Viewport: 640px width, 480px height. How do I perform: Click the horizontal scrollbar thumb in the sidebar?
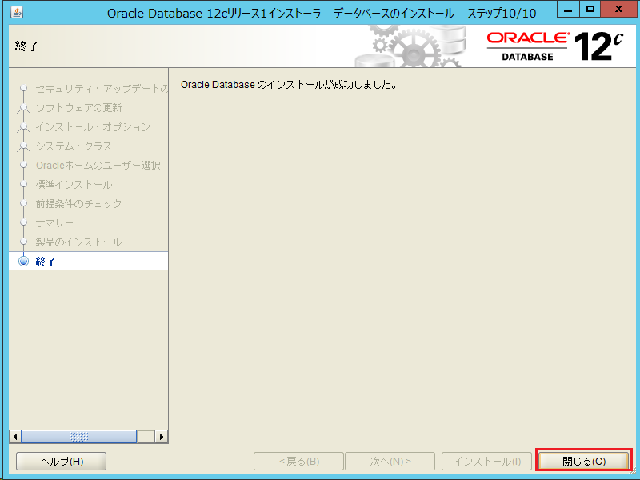78,437
